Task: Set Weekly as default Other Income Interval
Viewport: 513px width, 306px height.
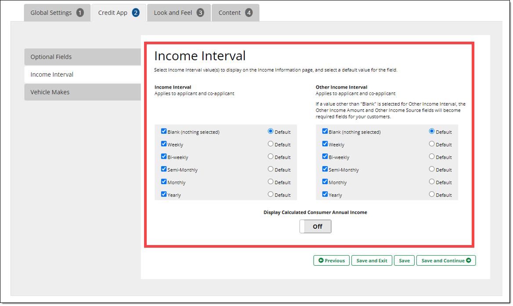Action: pyautogui.click(x=432, y=144)
